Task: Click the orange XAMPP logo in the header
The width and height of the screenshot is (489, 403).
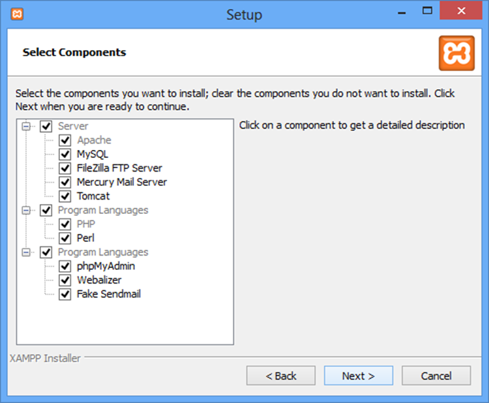Action: pyautogui.click(x=456, y=53)
